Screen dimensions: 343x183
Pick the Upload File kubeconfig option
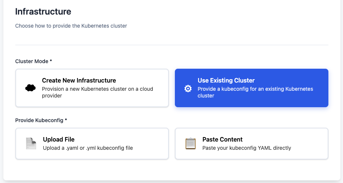[x=92, y=144]
